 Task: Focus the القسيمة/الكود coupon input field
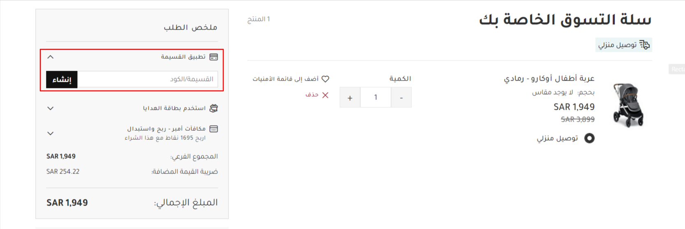[x=148, y=79]
